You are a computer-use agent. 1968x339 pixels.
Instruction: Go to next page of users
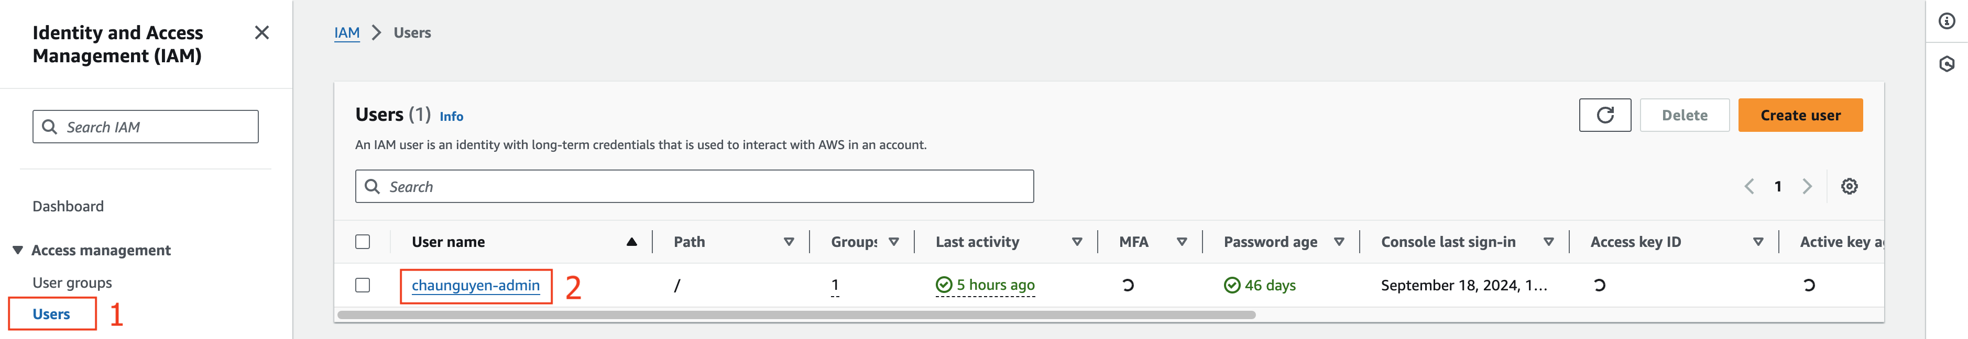pyautogui.click(x=1807, y=186)
